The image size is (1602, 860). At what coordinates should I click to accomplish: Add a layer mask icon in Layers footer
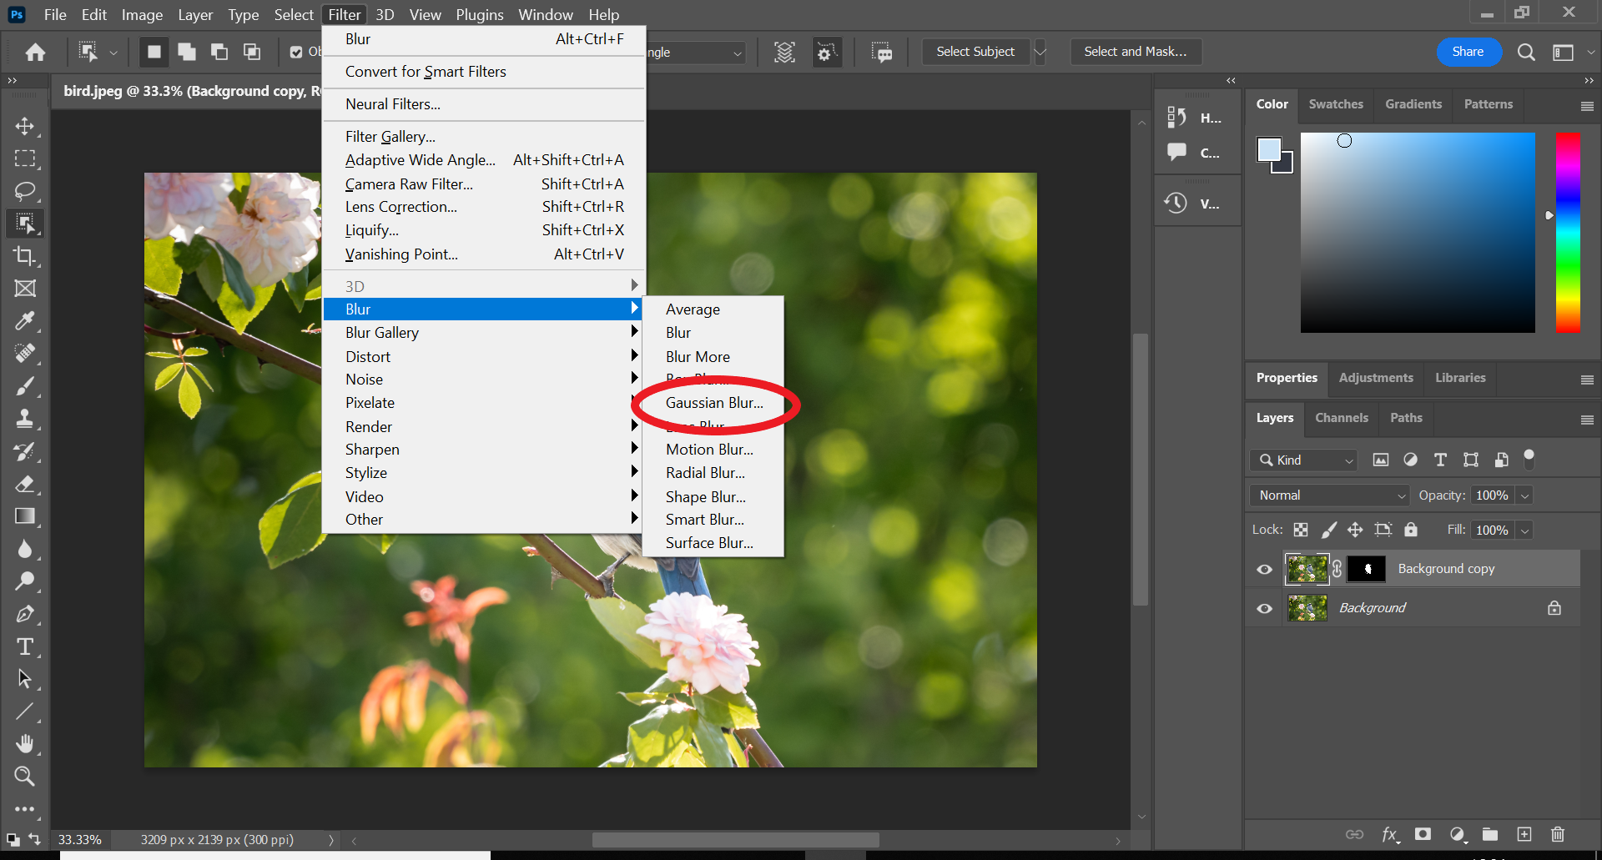[1423, 834]
